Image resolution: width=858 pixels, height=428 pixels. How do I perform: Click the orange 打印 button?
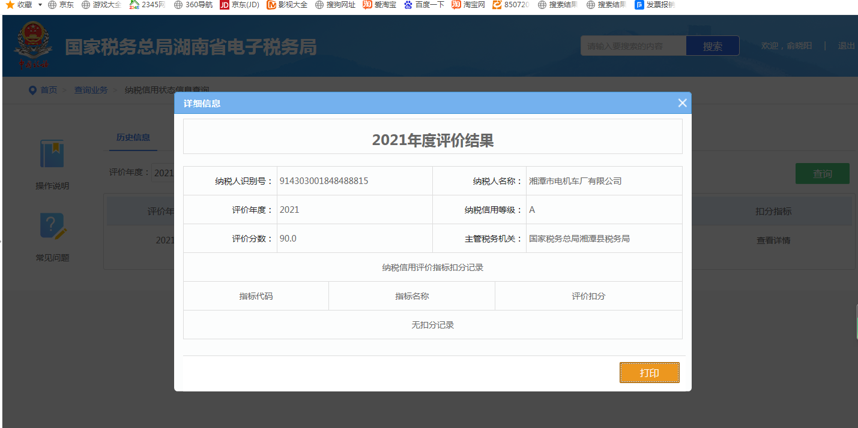[x=649, y=372]
